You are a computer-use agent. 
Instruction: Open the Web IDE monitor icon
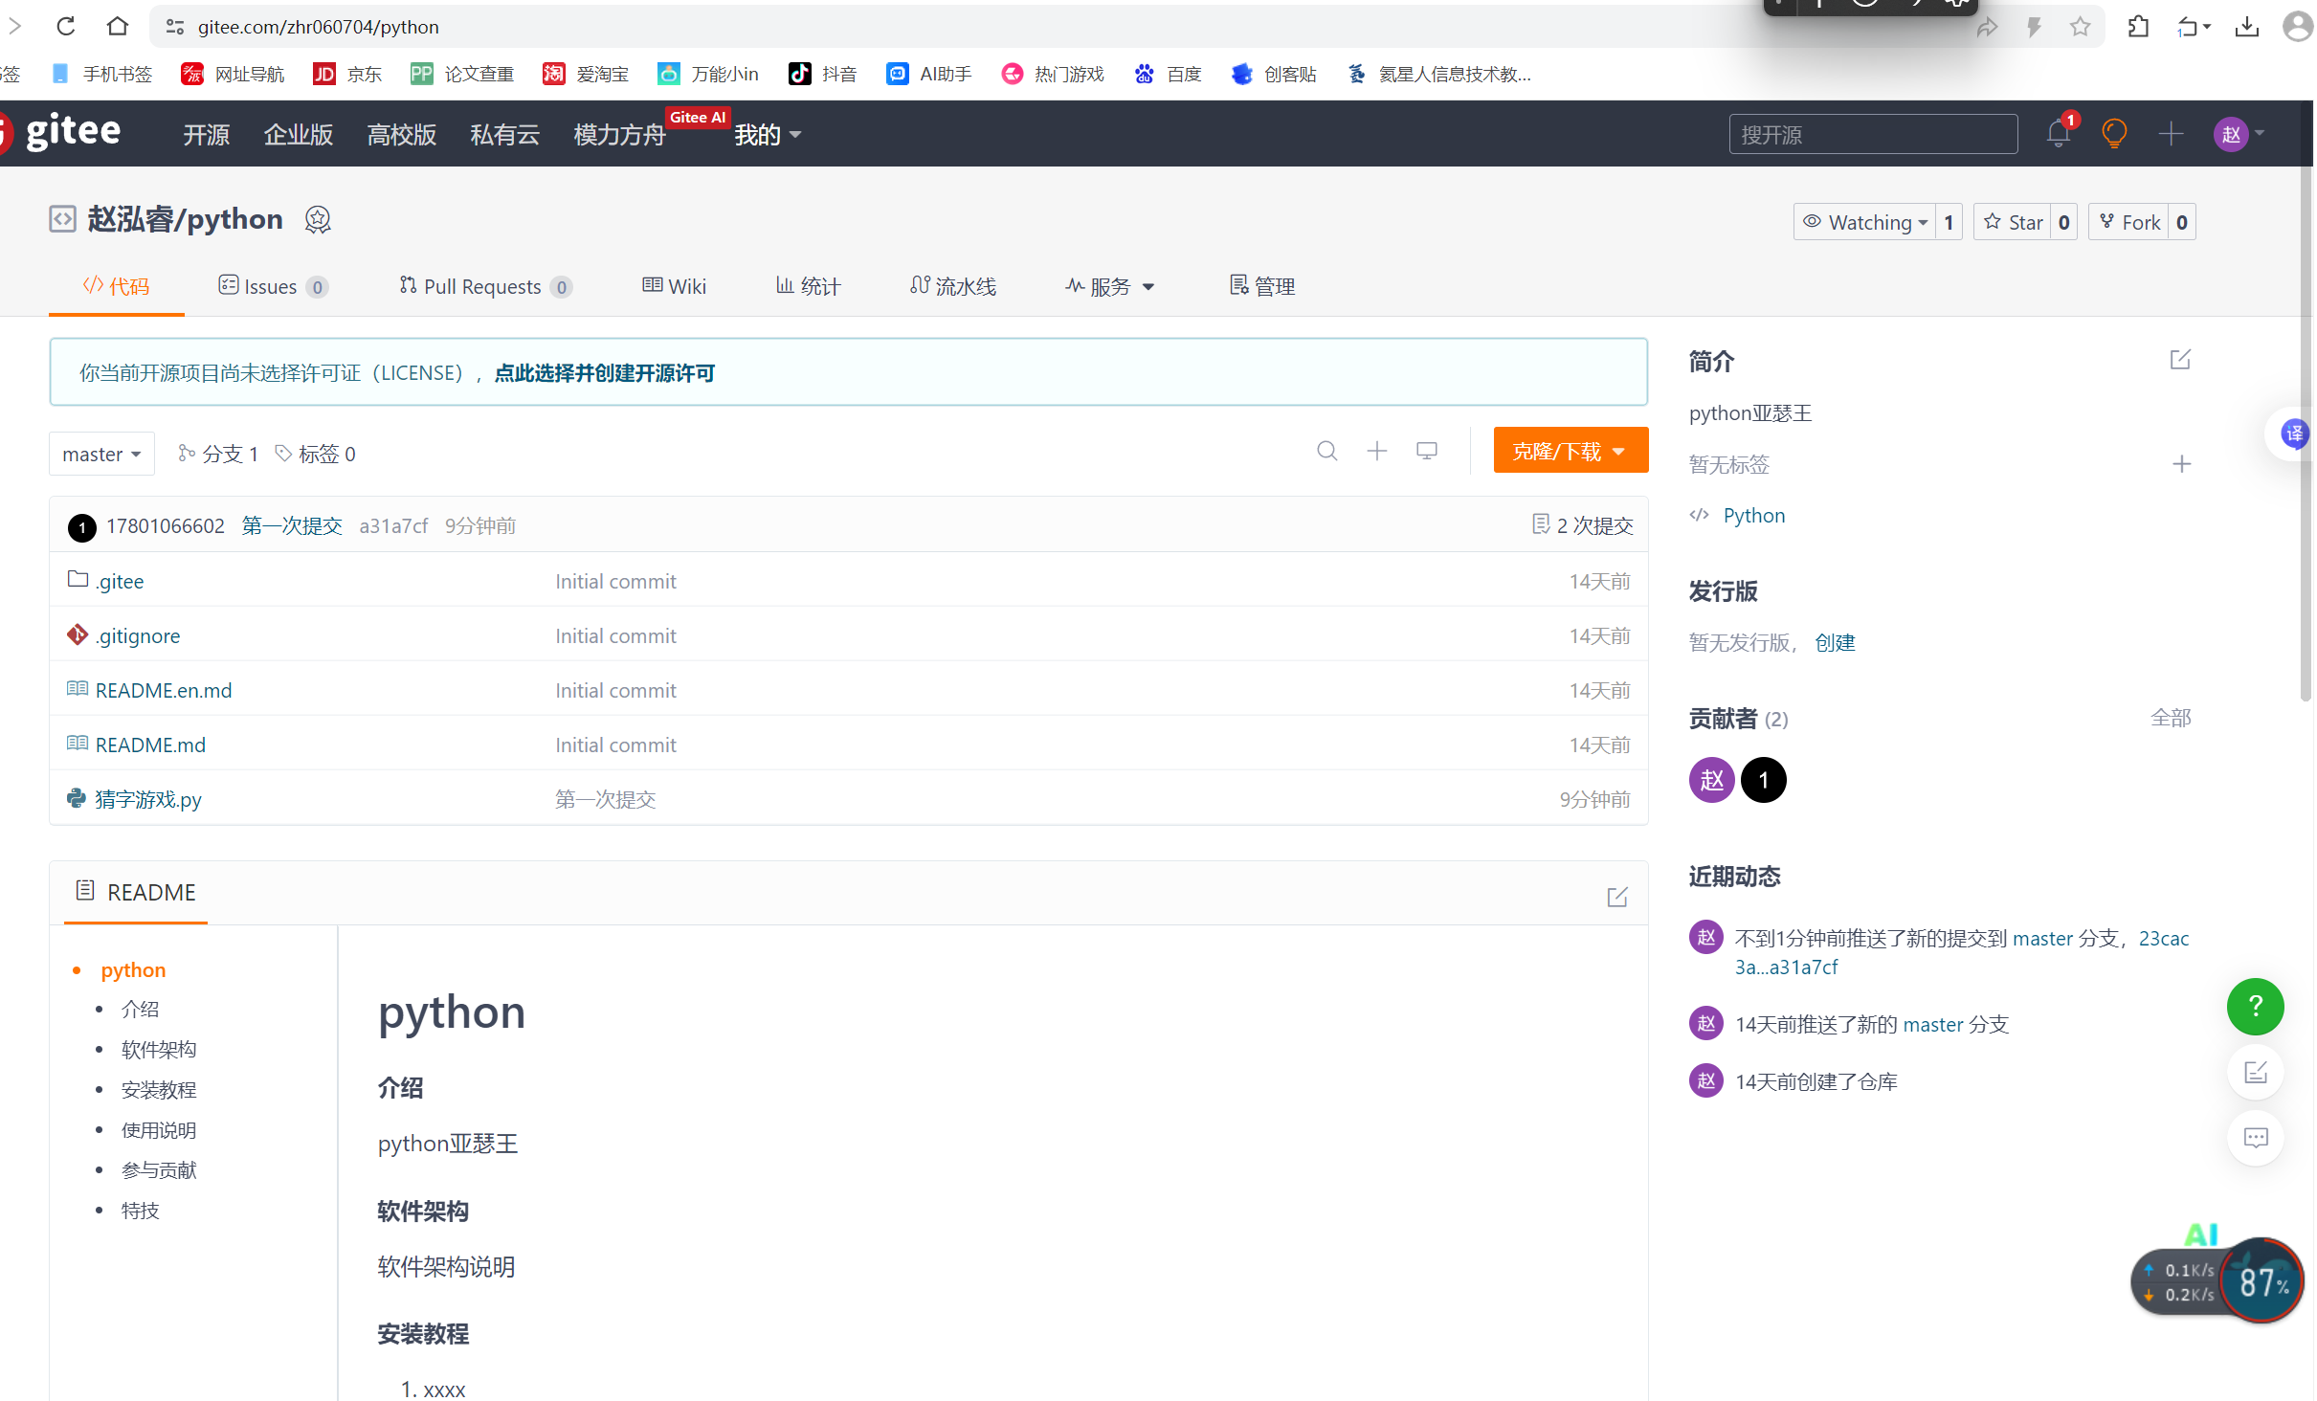(x=1426, y=451)
